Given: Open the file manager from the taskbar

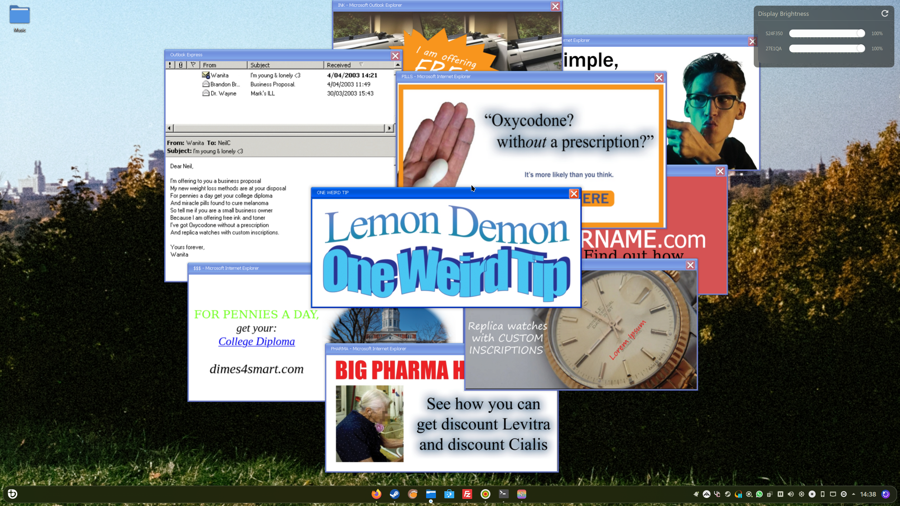Looking at the screenshot, I should 431,494.
